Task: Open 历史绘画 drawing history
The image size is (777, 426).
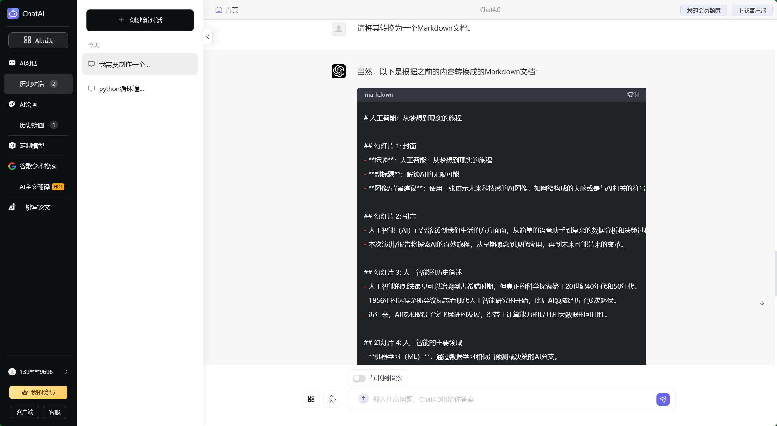Action: click(x=32, y=125)
